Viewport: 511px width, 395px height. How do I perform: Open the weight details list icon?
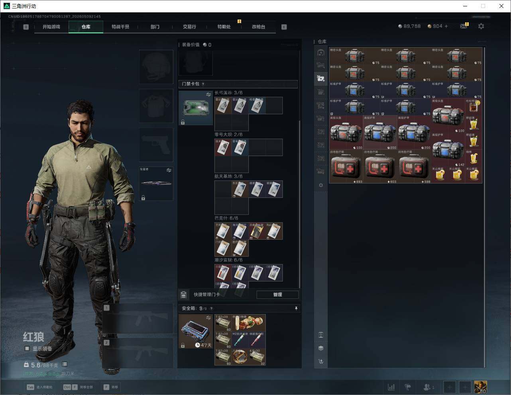pos(65,364)
